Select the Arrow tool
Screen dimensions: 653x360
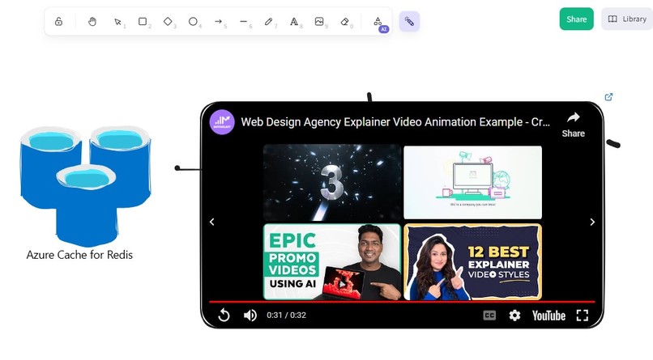[x=218, y=21]
